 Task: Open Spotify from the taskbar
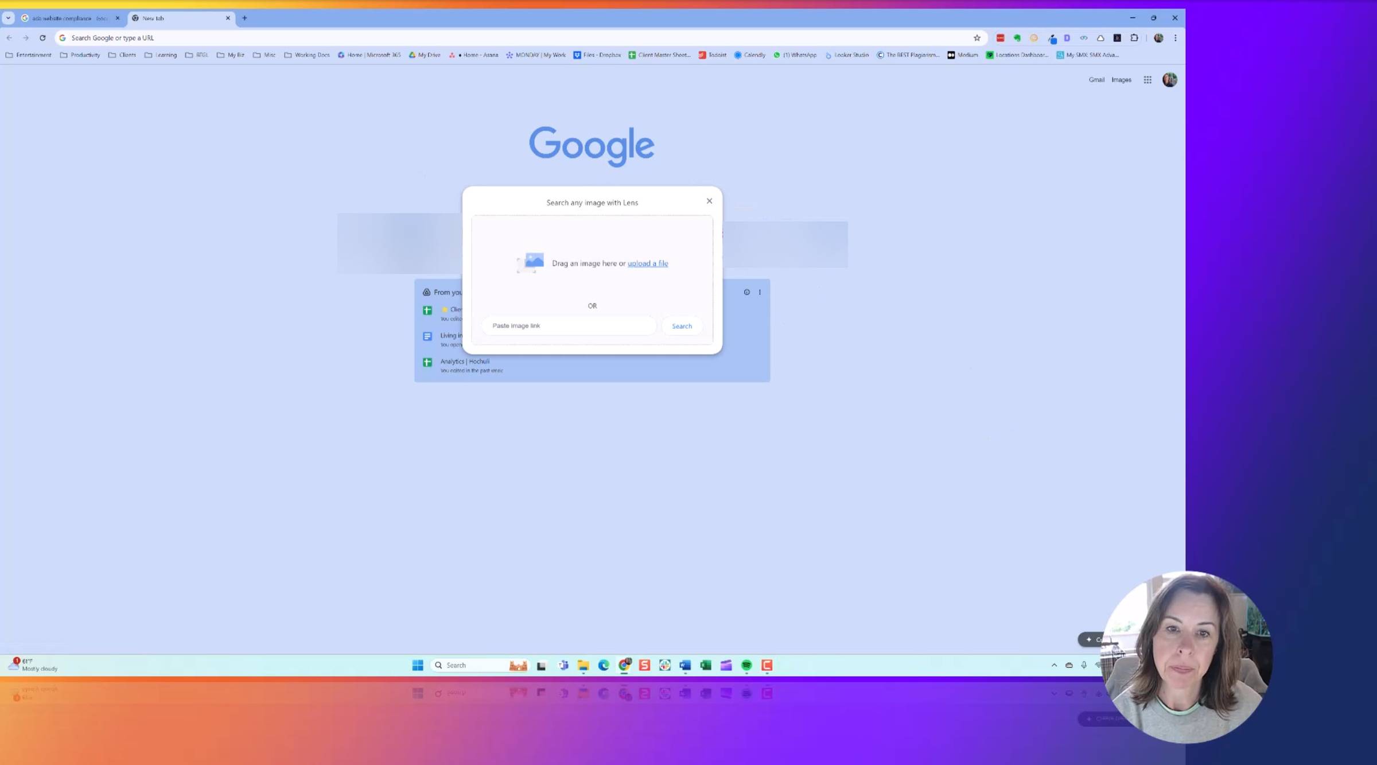746,665
